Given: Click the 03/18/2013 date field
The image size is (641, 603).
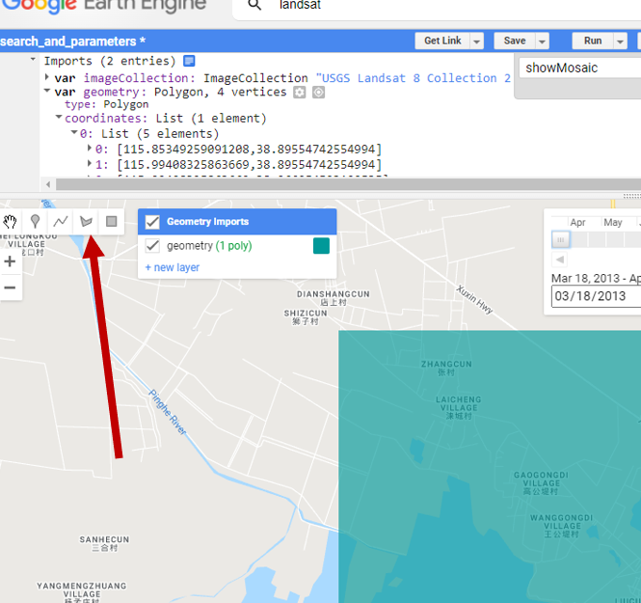Looking at the screenshot, I should 596,296.
